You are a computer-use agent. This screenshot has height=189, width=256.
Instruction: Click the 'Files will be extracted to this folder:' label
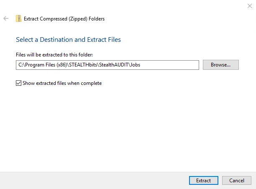pyautogui.click(x=54, y=55)
